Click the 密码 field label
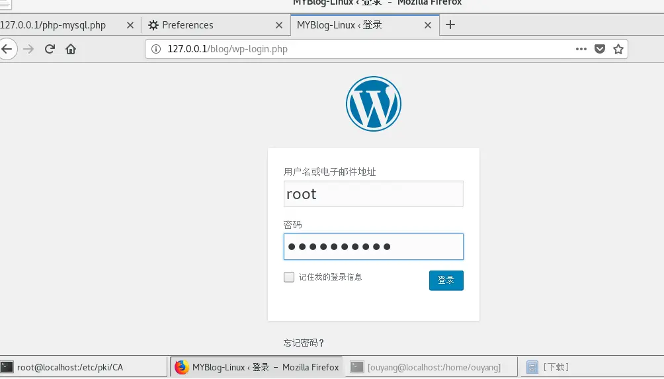Image resolution: width=664 pixels, height=379 pixels. pos(292,225)
